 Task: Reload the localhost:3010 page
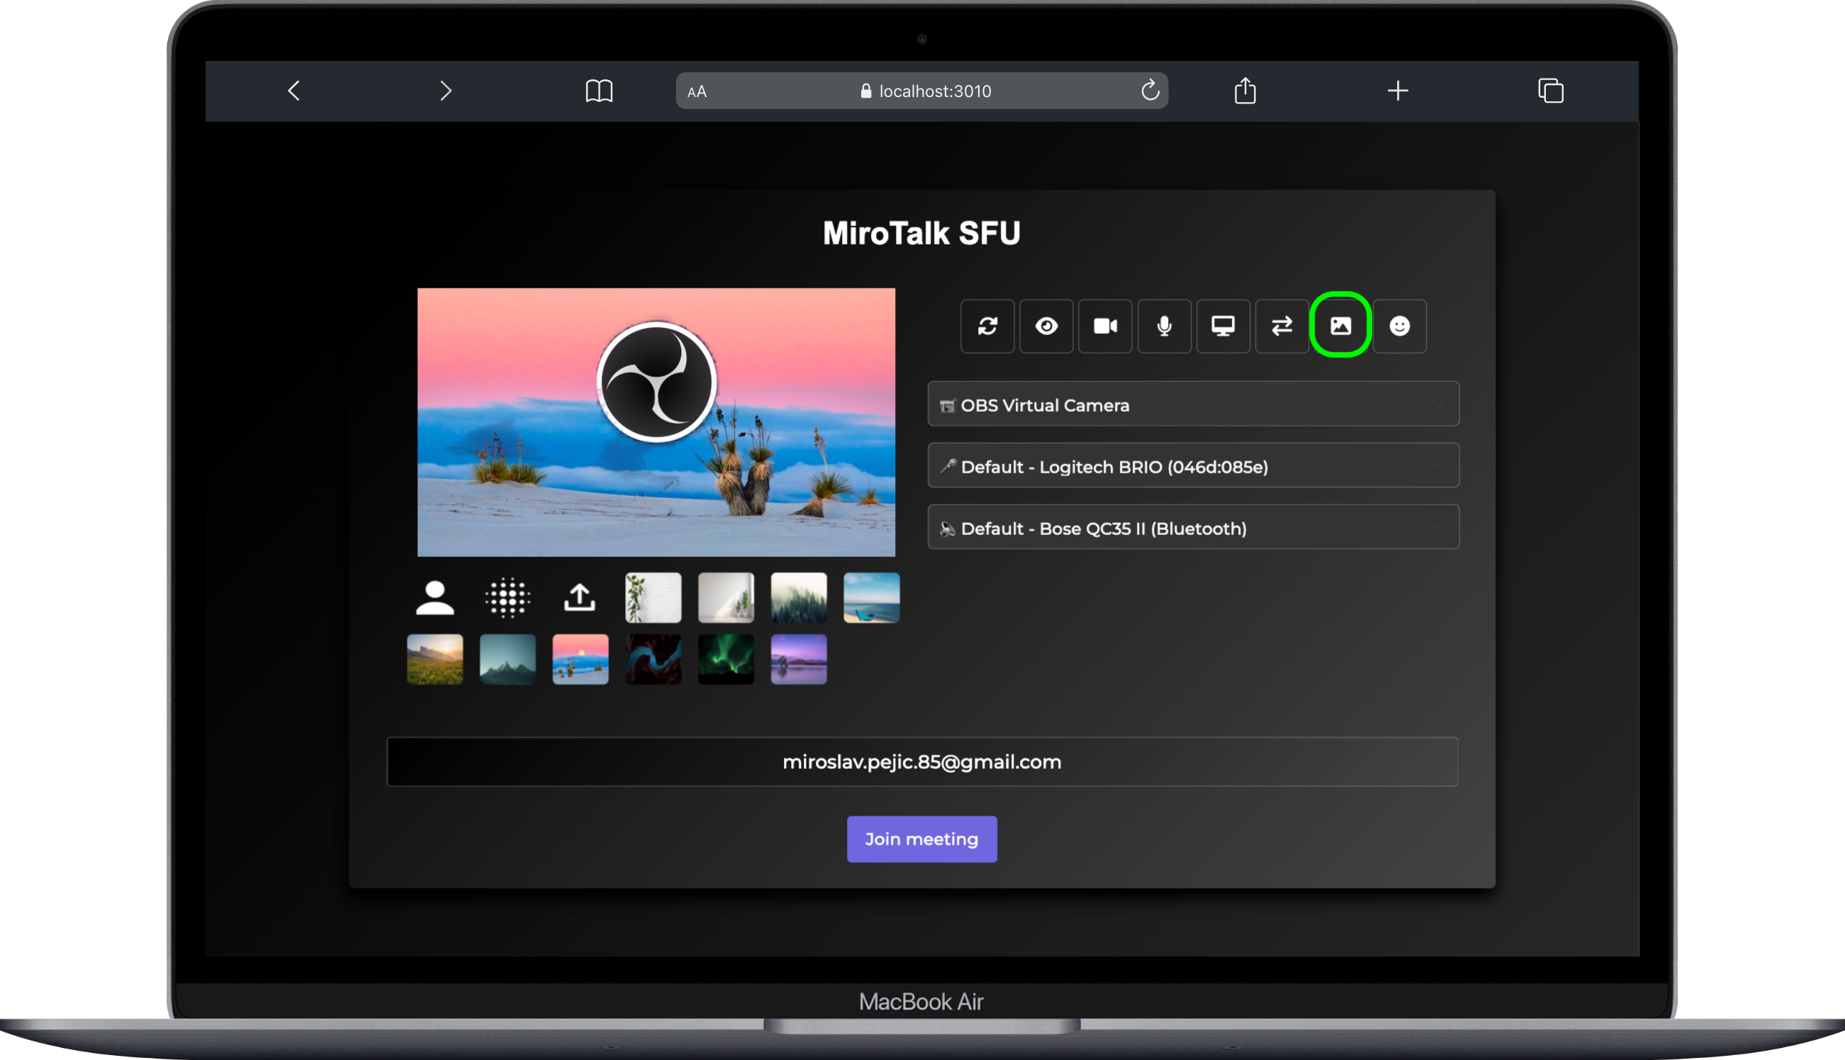coord(1150,90)
